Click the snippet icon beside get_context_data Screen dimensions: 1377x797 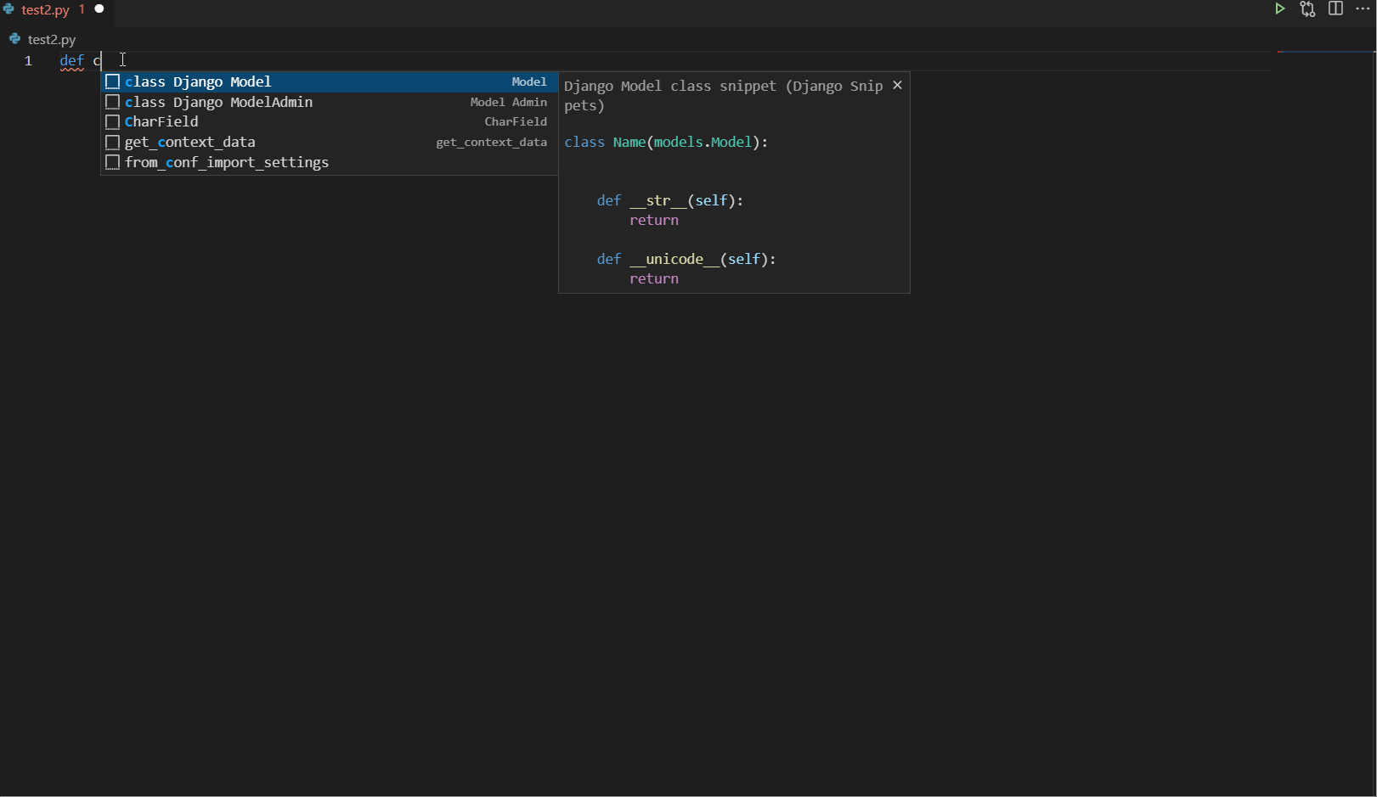(112, 142)
